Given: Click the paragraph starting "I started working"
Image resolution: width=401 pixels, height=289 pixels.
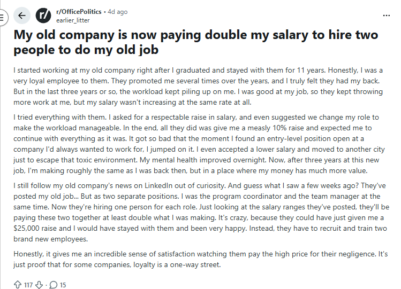Looking at the screenshot, I should [195, 86].
